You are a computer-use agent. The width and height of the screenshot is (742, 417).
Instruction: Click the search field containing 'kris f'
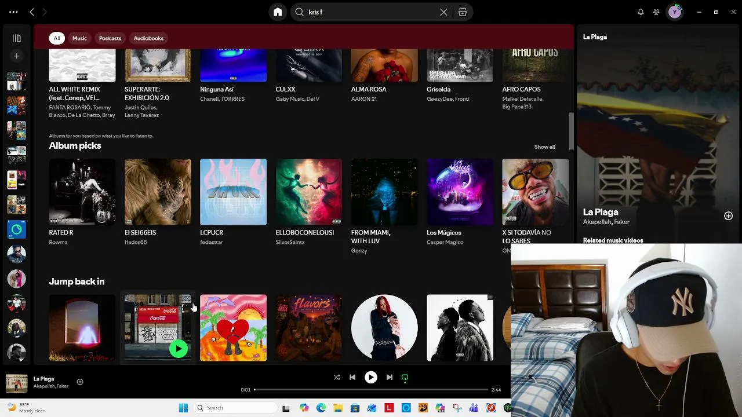(371, 12)
